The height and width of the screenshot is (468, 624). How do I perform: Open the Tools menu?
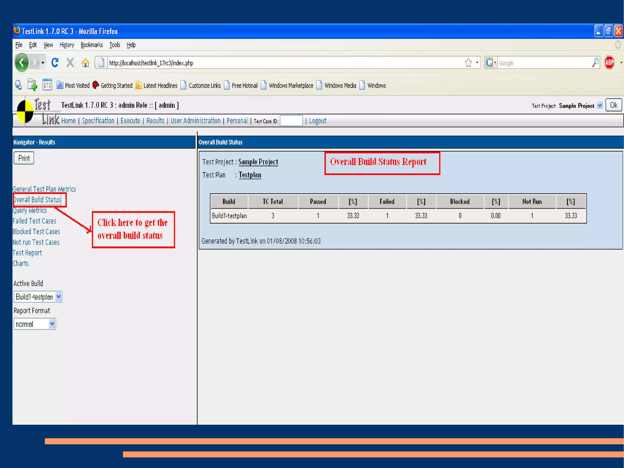coord(115,45)
